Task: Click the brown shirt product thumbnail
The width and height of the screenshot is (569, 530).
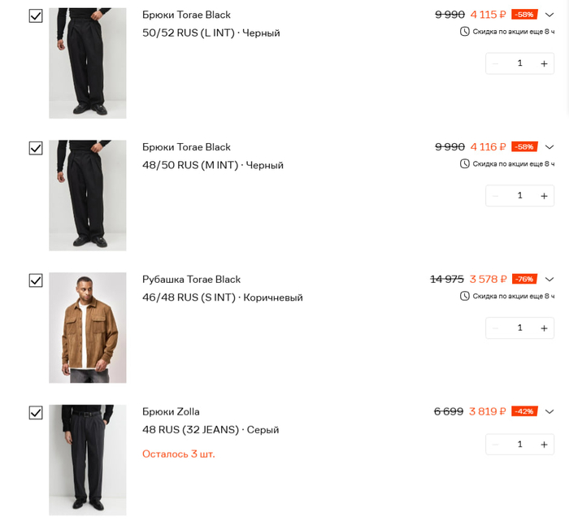Action: coord(88,328)
